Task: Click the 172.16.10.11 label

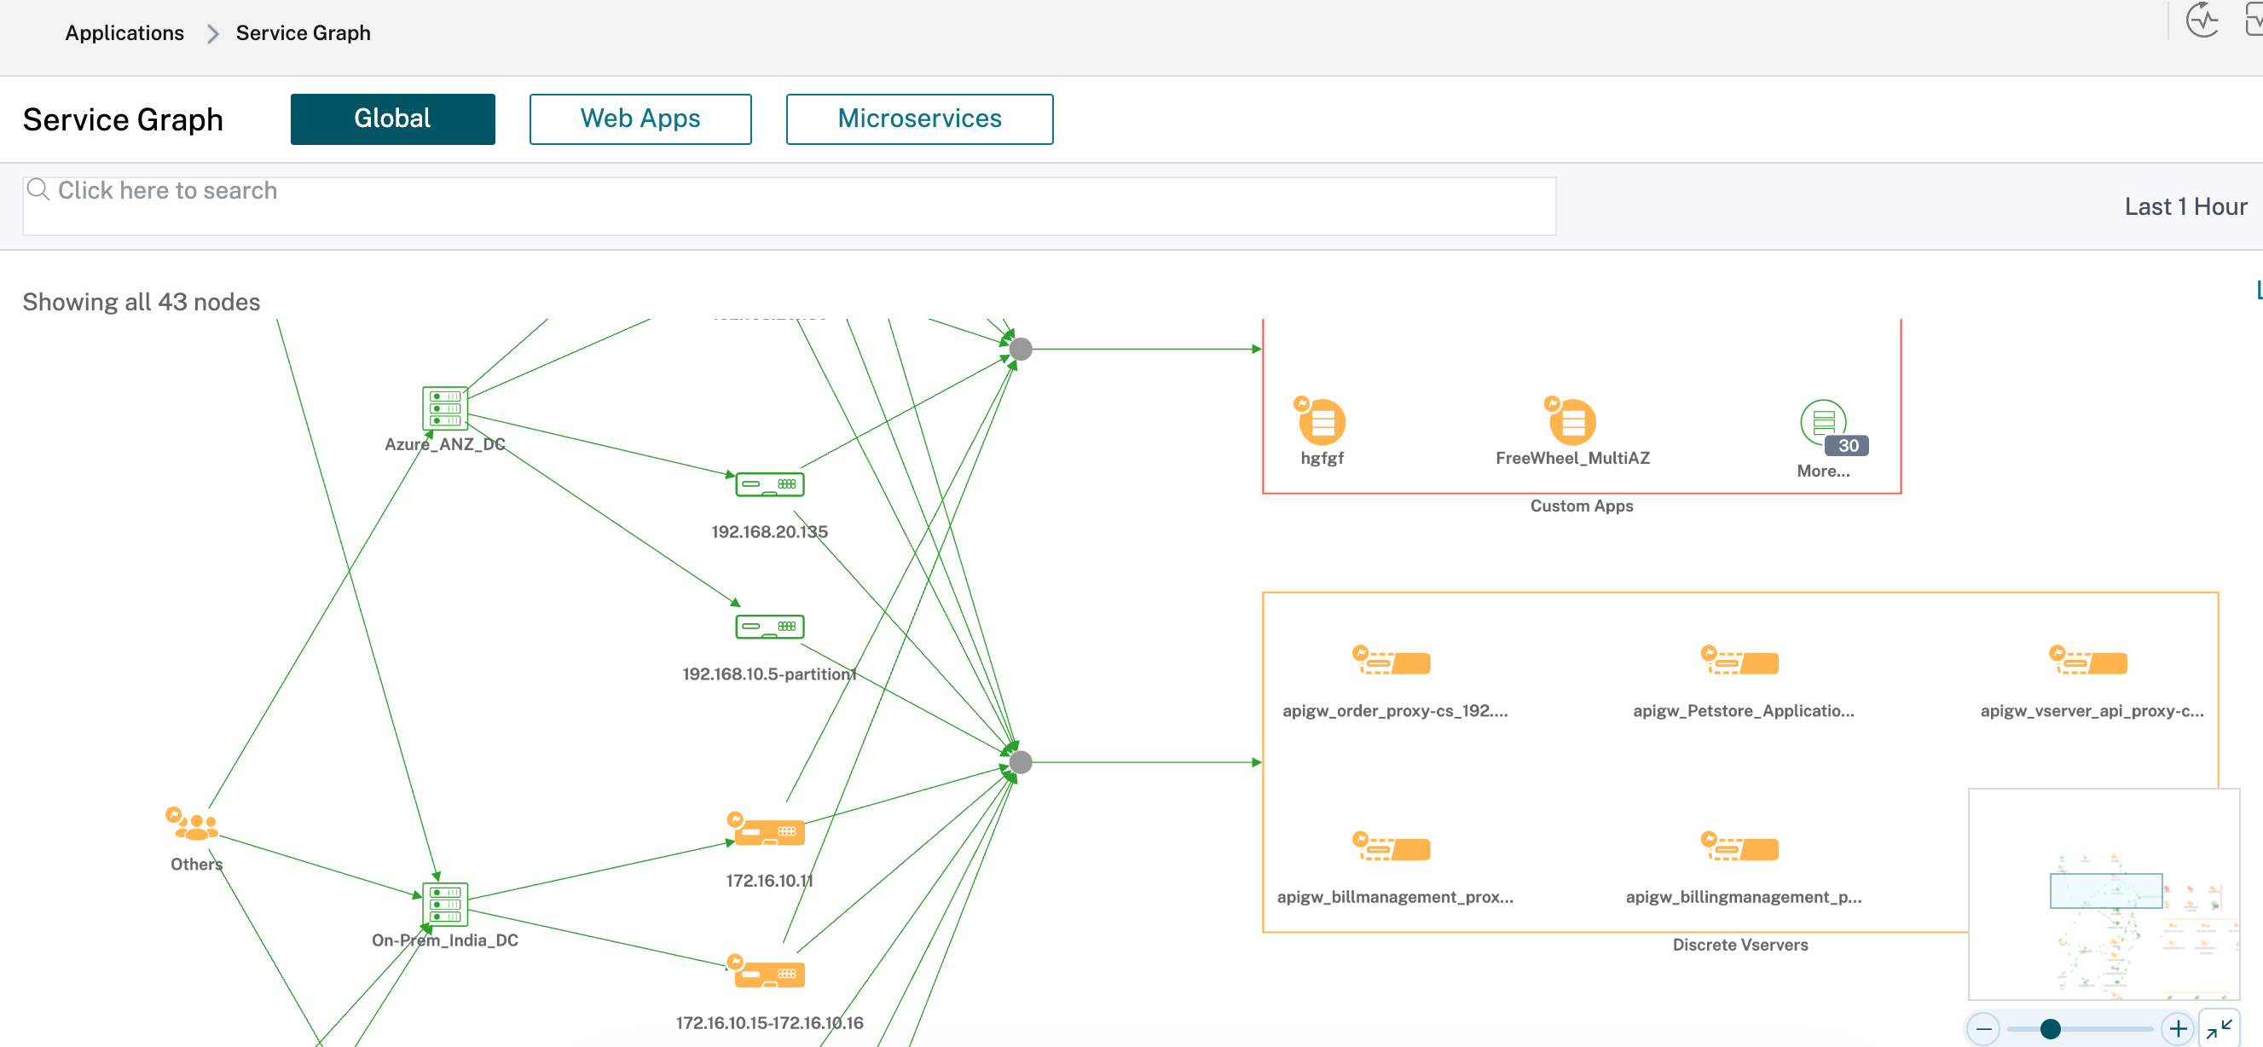Action: [x=770, y=881]
